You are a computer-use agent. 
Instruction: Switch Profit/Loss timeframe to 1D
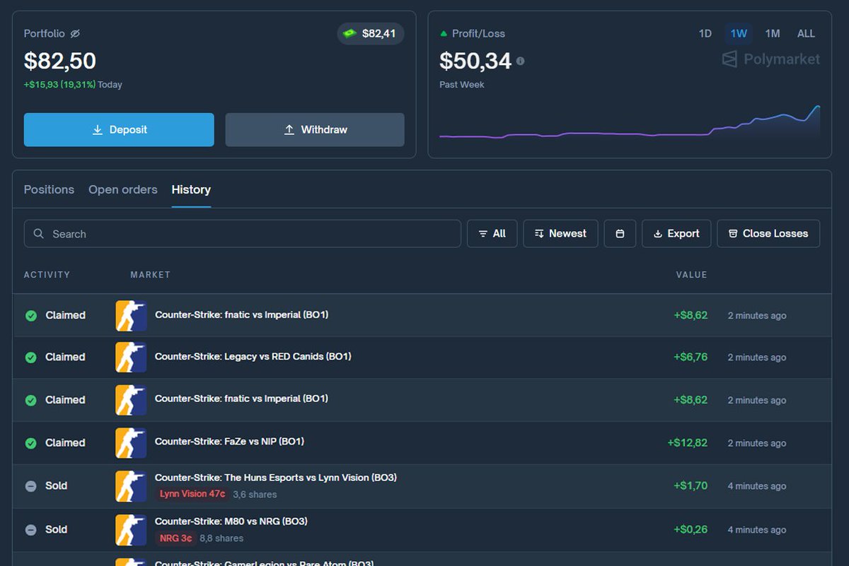click(x=705, y=33)
